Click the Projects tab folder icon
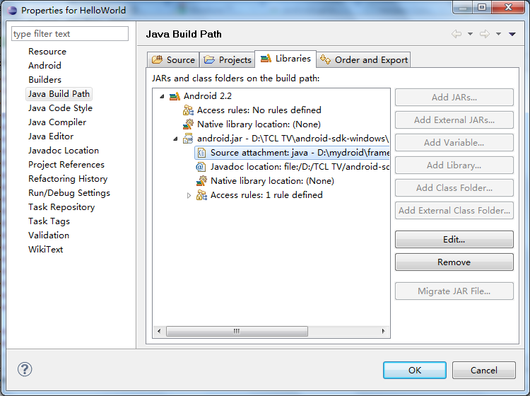Viewport: 530px width, 396px height. 209,59
